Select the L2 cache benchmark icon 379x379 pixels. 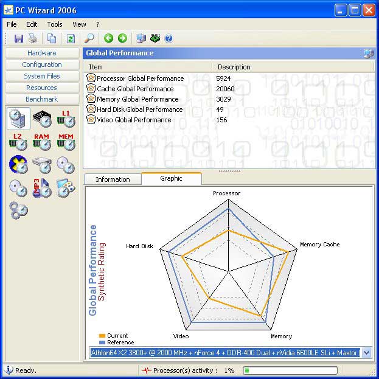click(18, 142)
